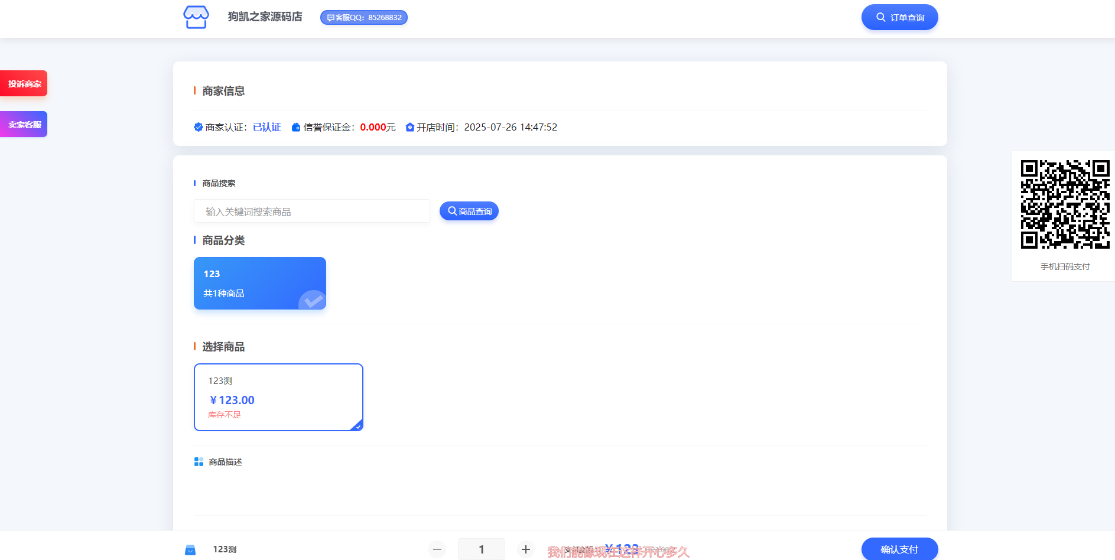Toggle selection of category card 123
The image size is (1115, 560).
(x=259, y=283)
